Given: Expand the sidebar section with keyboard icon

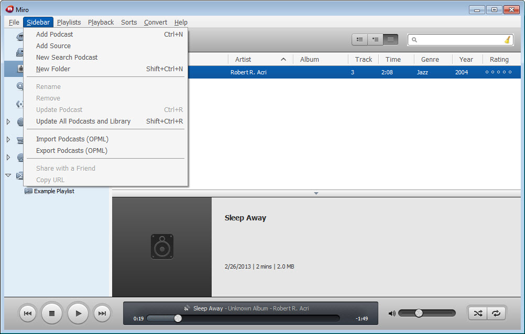Looking at the screenshot, I should point(8,140).
